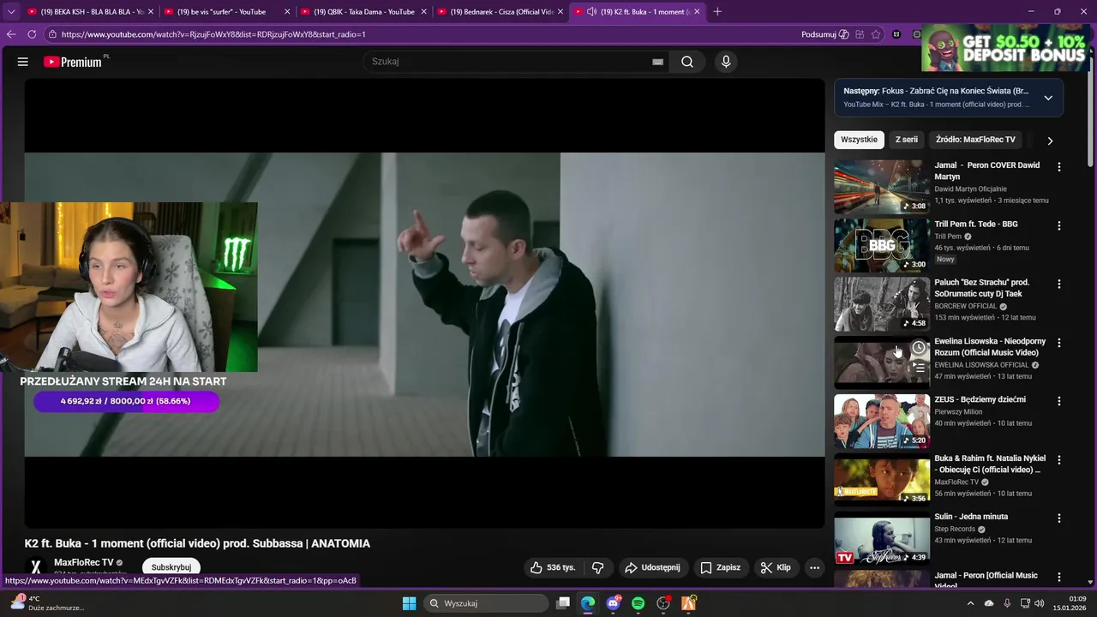Screen dimensions: 1097x617
Task: Open a new browser tab with the plus button
Action: click(717, 12)
